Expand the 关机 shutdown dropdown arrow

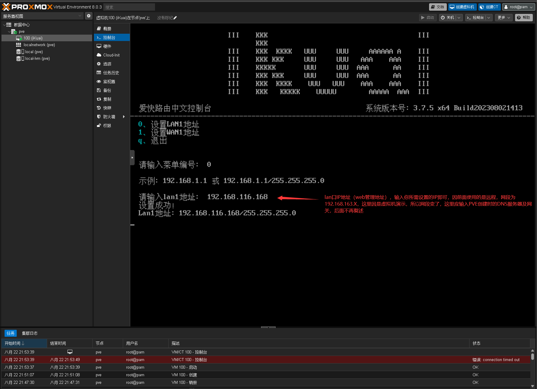click(x=459, y=18)
